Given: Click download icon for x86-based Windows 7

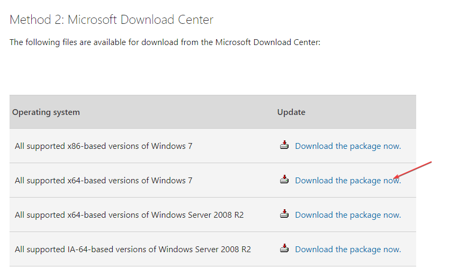Looking at the screenshot, I should (284, 145).
